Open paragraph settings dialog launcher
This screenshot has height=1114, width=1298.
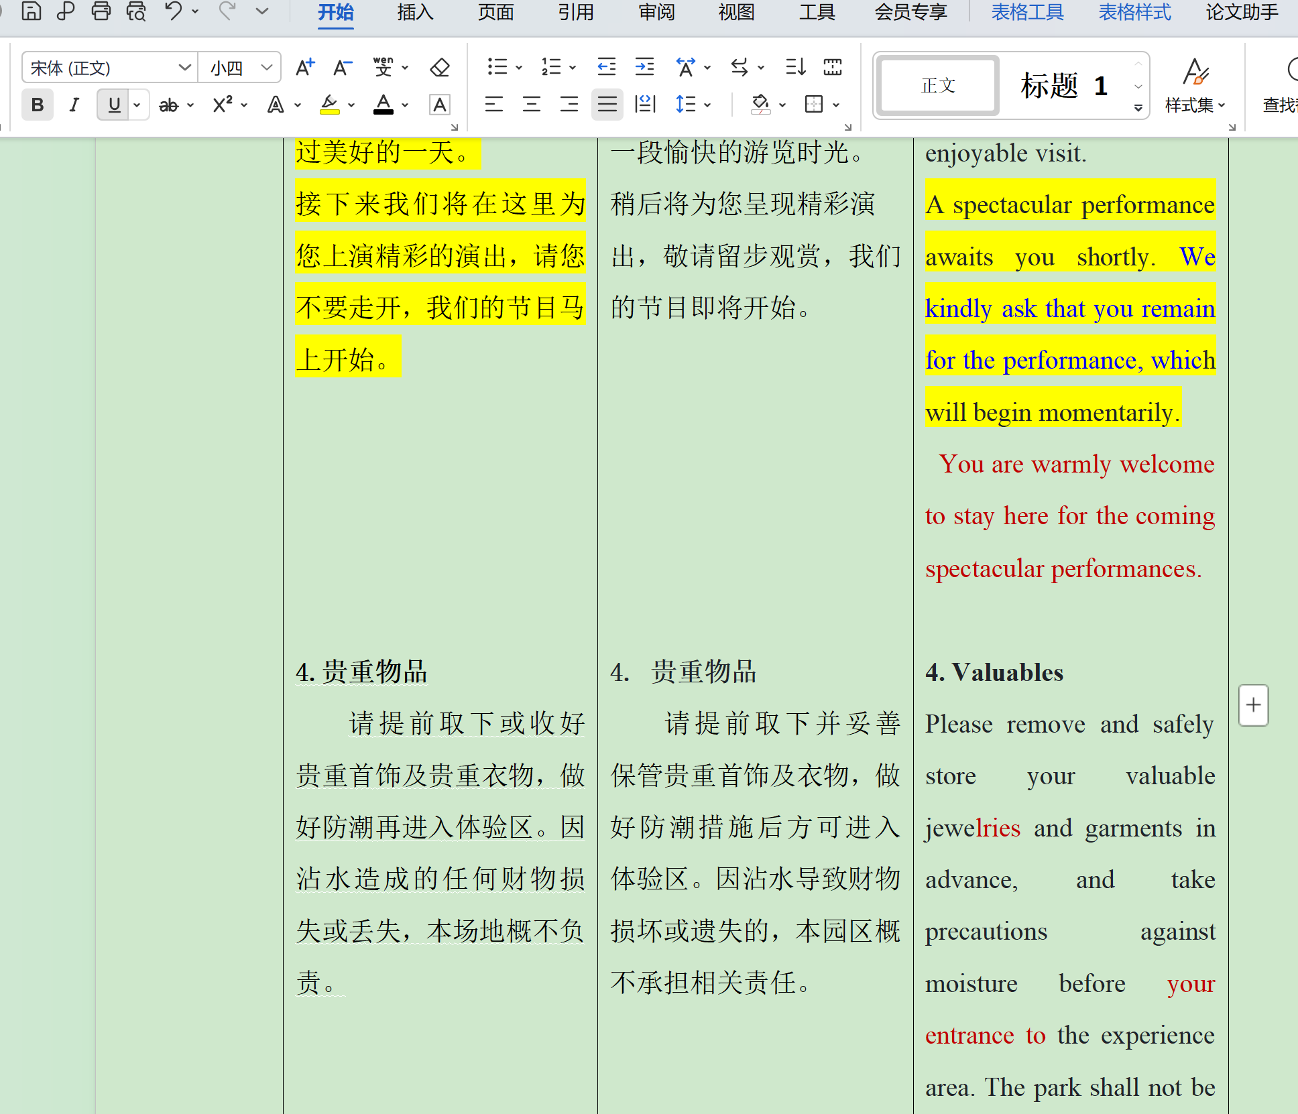[x=848, y=127]
